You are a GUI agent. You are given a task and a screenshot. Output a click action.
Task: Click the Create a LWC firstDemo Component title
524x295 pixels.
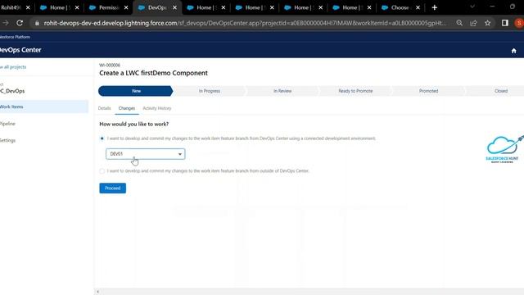pos(153,73)
